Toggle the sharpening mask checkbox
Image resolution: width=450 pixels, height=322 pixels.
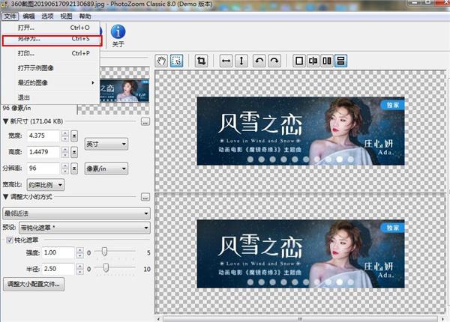coord(10,240)
